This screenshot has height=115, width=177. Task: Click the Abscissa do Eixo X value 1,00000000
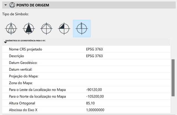(x=95, y=110)
